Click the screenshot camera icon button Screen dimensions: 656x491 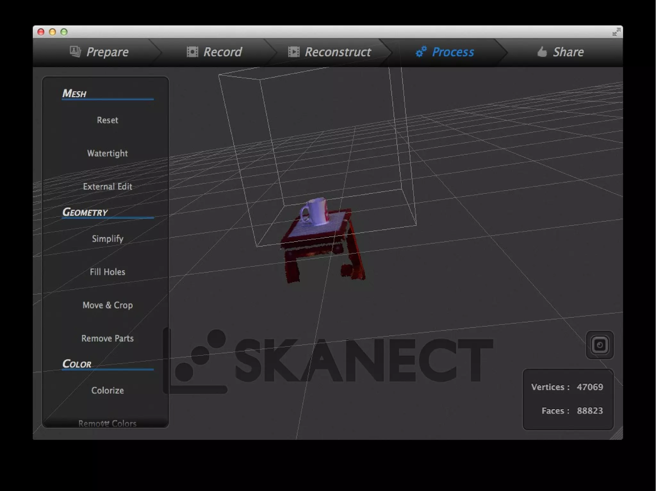600,345
